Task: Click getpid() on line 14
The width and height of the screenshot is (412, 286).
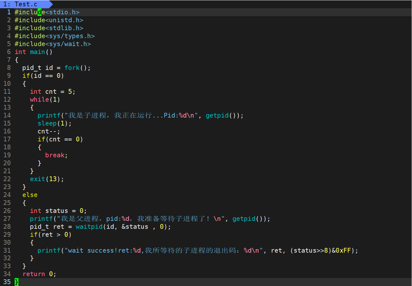Action: point(221,115)
